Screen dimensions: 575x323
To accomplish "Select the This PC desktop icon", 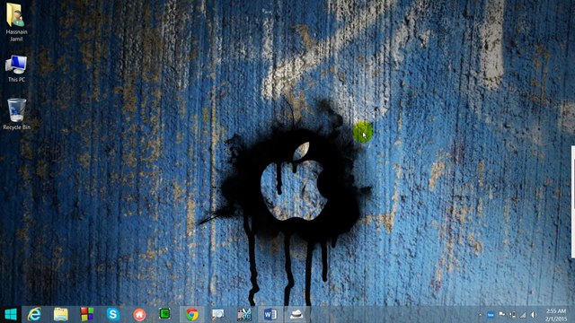I will coord(16,68).
